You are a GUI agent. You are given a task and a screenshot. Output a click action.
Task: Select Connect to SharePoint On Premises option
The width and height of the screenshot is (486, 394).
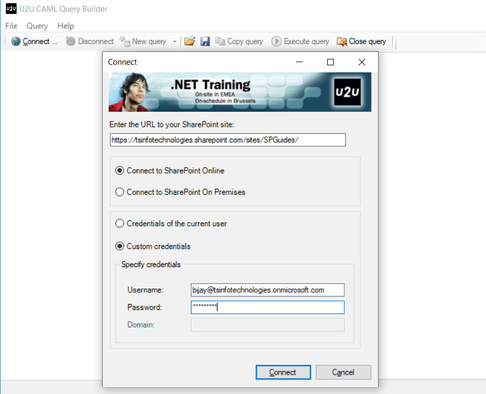coord(120,192)
